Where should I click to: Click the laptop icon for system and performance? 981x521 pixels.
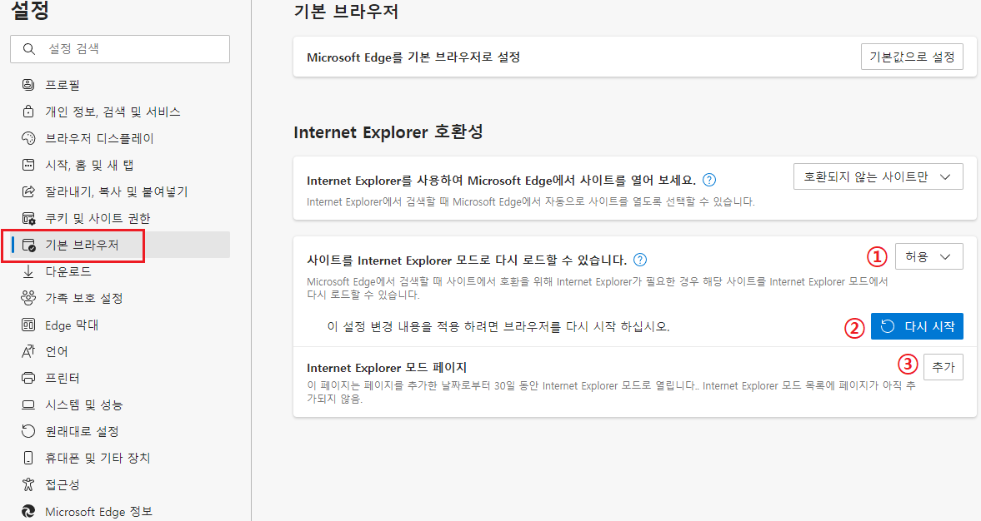[x=28, y=404]
